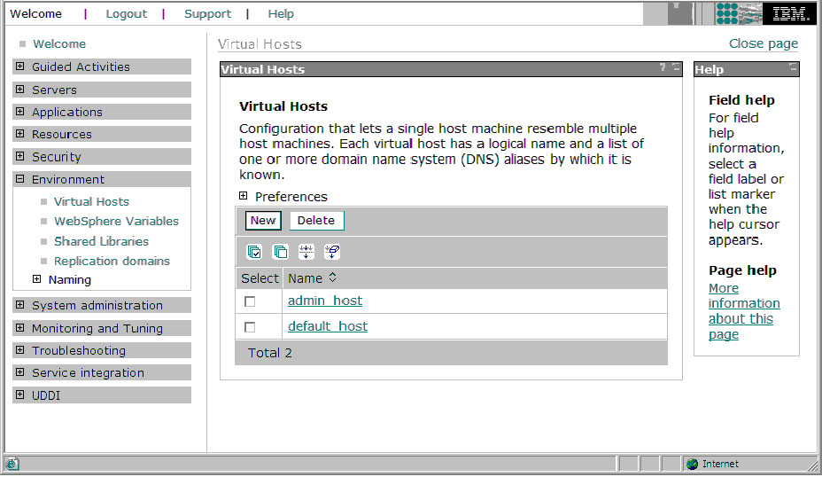
Task: Open the default_host link
Action: click(x=328, y=326)
